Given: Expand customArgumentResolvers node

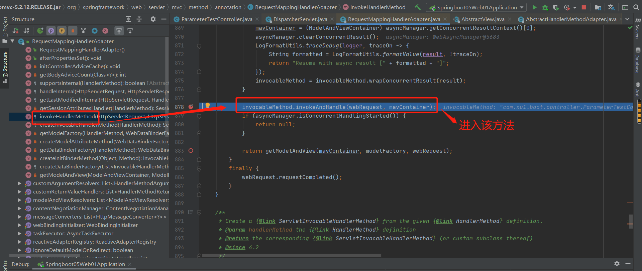Looking at the screenshot, I should pos(19,183).
